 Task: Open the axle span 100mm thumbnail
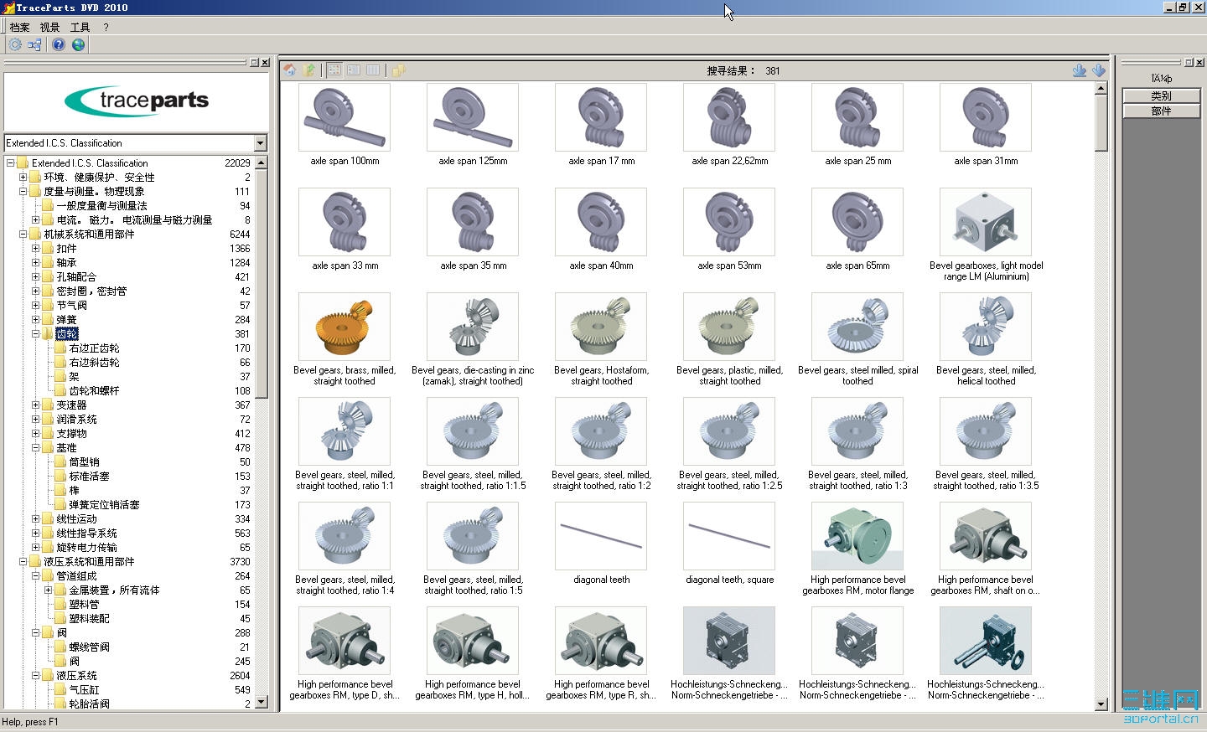(x=344, y=117)
